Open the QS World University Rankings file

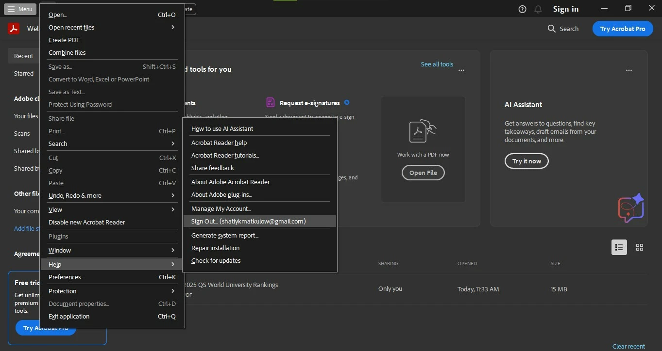[x=231, y=285]
